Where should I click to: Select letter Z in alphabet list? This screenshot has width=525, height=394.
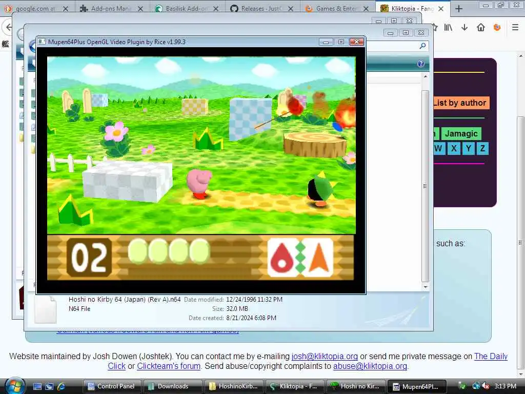pyautogui.click(x=482, y=148)
